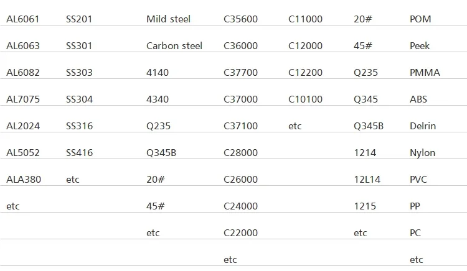Select the 1215 steel cell

click(364, 206)
